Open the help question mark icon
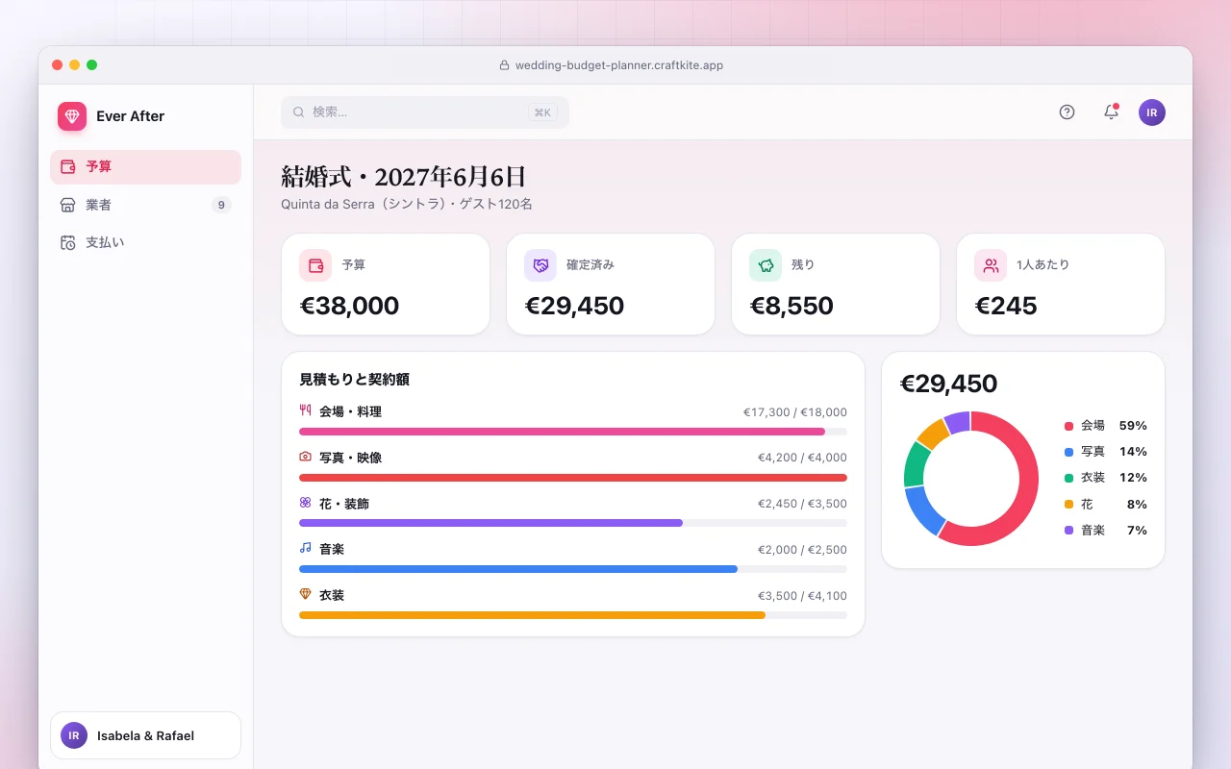The height and width of the screenshot is (769, 1231). (x=1067, y=112)
